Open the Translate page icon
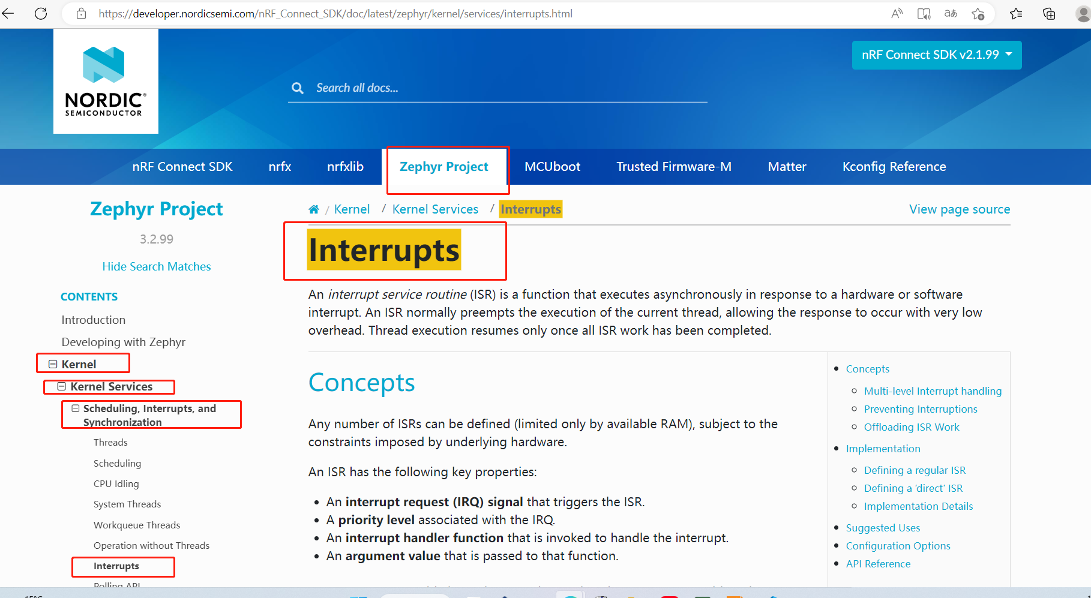The image size is (1091, 598). (951, 13)
